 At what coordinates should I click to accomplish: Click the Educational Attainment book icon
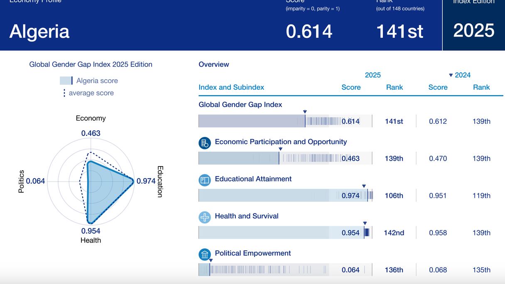(205, 180)
